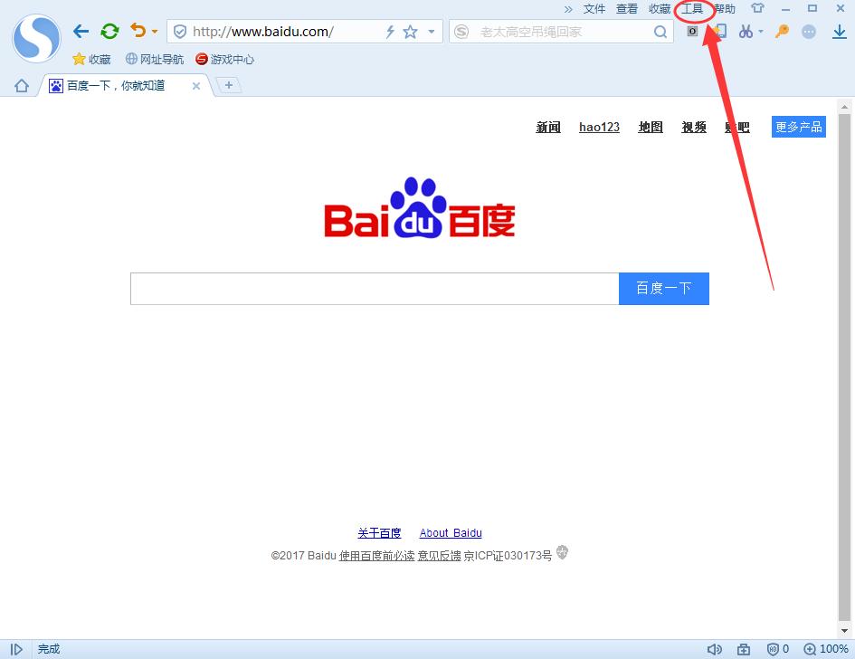The width and height of the screenshot is (855, 659).
Task: Open the 帮助 menu
Action: pyautogui.click(x=726, y=9)
